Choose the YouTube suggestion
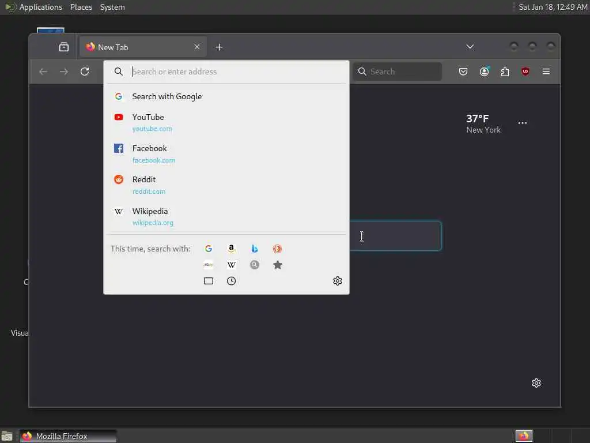The image size is (590, 443). coord(226,122)
